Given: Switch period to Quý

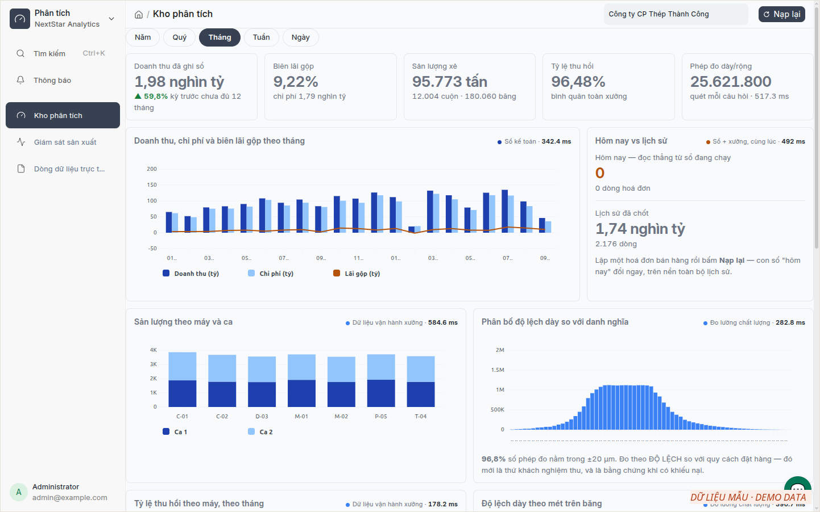Looking at the screenshot, I should click(180, 37).
